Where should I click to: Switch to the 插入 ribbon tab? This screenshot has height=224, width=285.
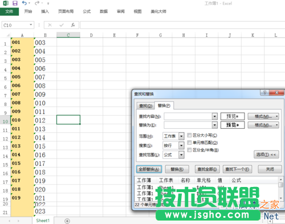pyautogui.click(x=45, y=11)
